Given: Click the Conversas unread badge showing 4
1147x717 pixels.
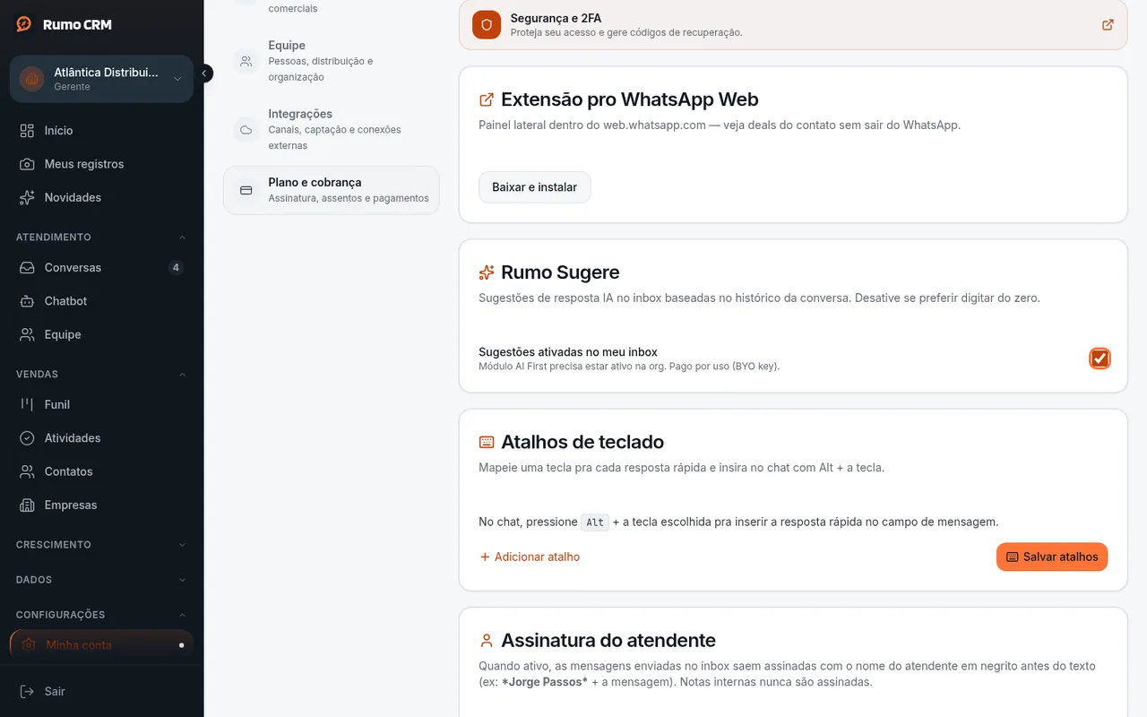Looking at the screenshot, I should [x=176, y=267].
